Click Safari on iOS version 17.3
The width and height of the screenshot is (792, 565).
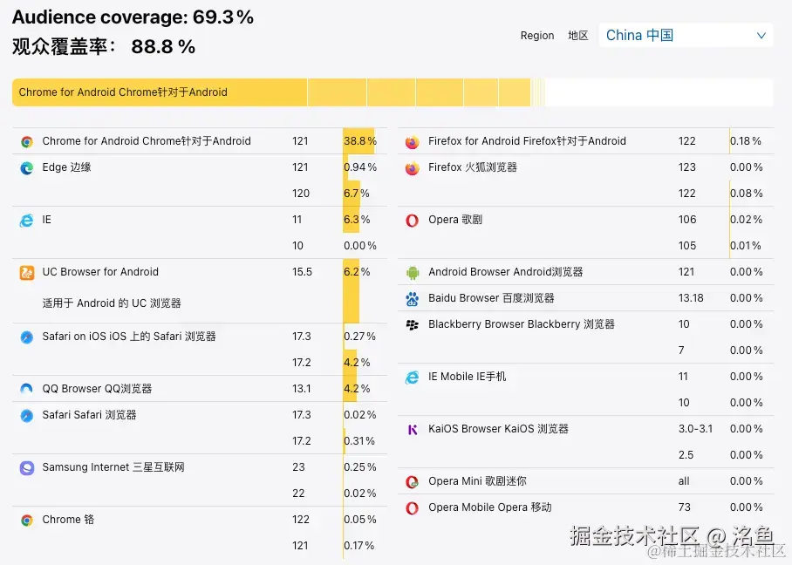click(302, 337)
